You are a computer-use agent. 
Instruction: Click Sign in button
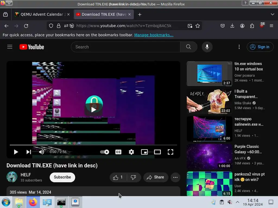pos(260,47)
